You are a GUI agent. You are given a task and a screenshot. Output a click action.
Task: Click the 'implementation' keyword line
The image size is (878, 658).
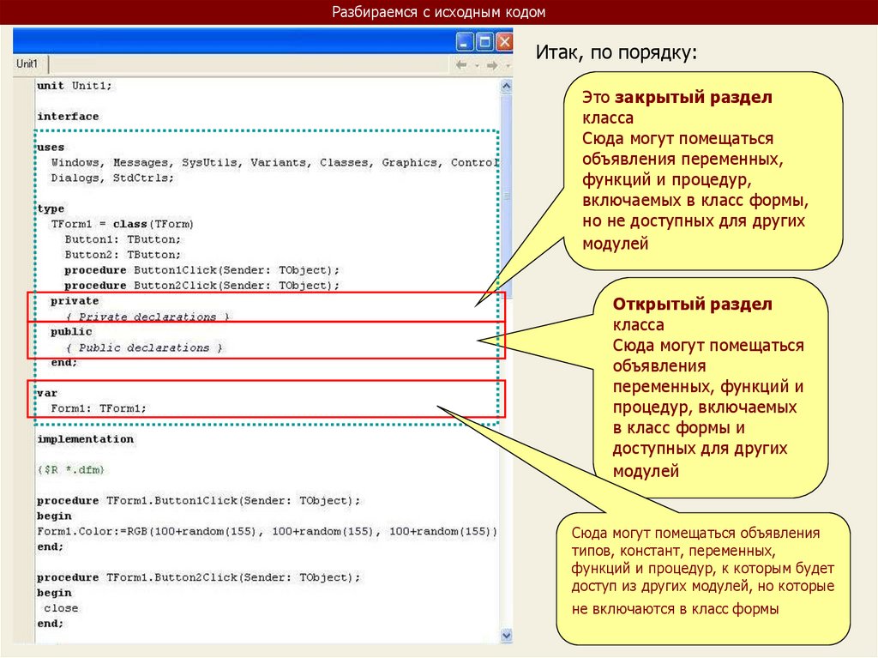(x=85, y=439)
